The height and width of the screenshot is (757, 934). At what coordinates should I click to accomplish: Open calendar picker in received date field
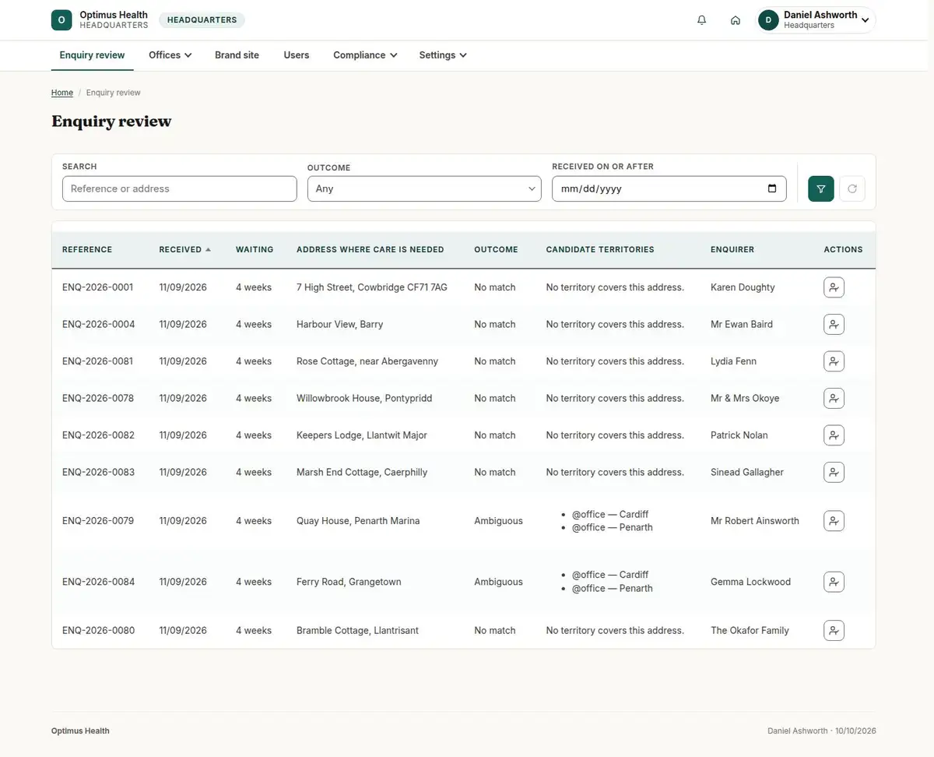tap(772, 188)
